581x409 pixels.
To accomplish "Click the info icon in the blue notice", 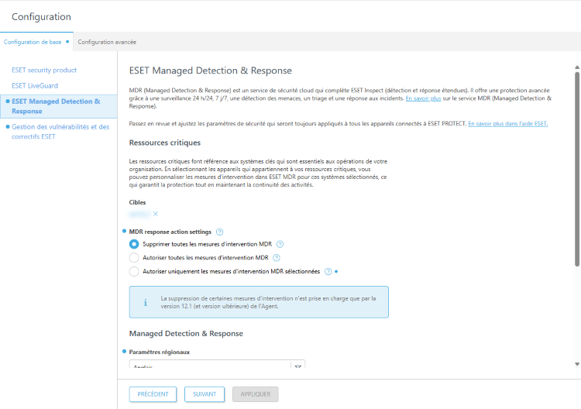I will click(x=145, y=302).
